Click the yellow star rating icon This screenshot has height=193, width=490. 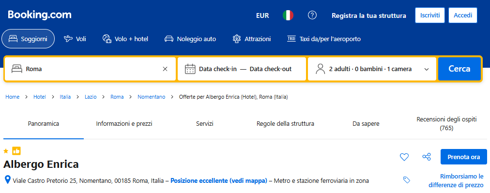[x=6, y=151]
